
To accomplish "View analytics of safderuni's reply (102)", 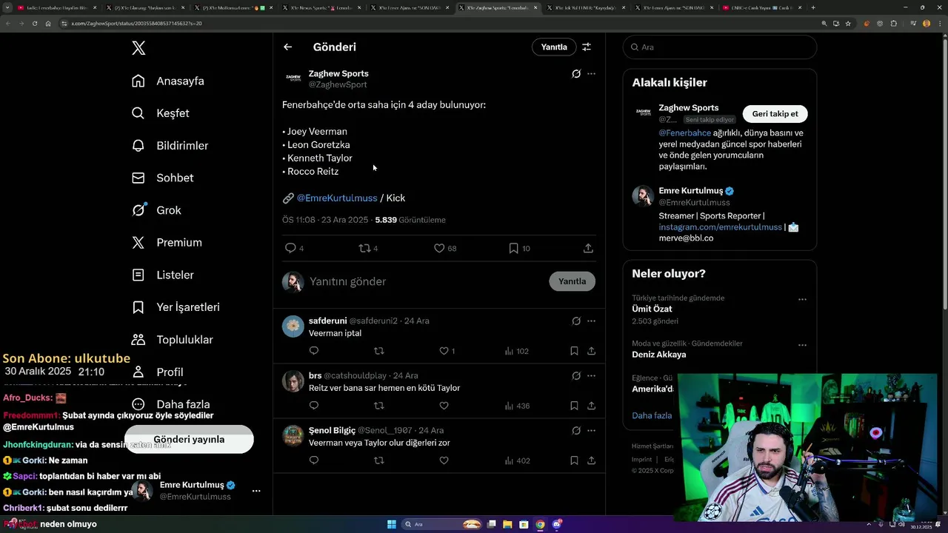I will coord(516,351).
